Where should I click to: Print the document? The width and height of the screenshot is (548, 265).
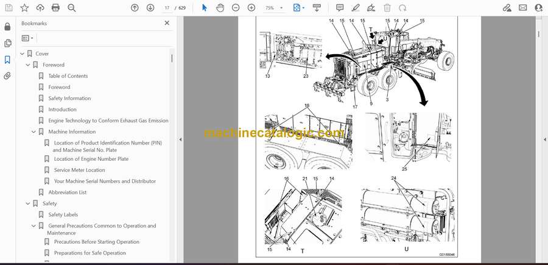coord(55,8)
